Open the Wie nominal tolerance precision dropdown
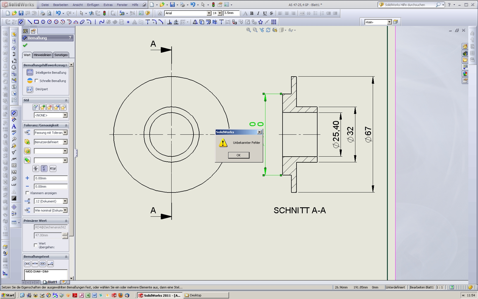Image resolution: width=478 pixels, height=299 pixels. tap(65, 210)
